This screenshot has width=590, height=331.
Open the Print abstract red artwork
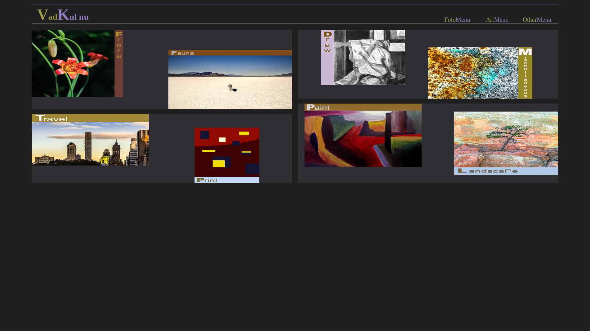coord(227,152)
